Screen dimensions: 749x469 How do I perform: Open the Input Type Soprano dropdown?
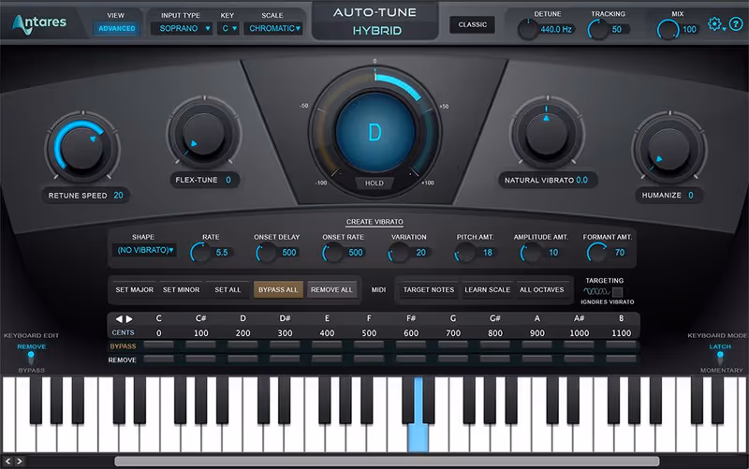click(182, 29)
